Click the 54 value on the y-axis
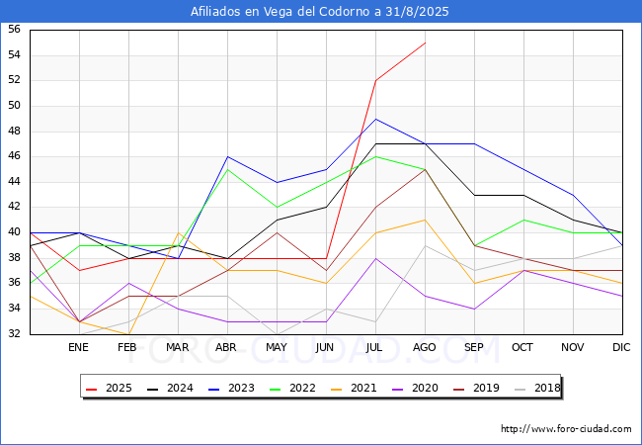Image resolution: width=642 pixels, height=445 pixels. (14, 55)
